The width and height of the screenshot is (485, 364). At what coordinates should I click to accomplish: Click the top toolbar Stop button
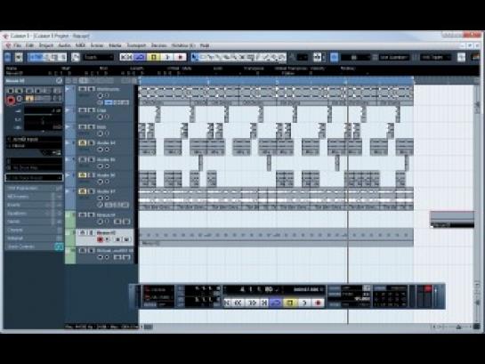[x=153, y=57]
